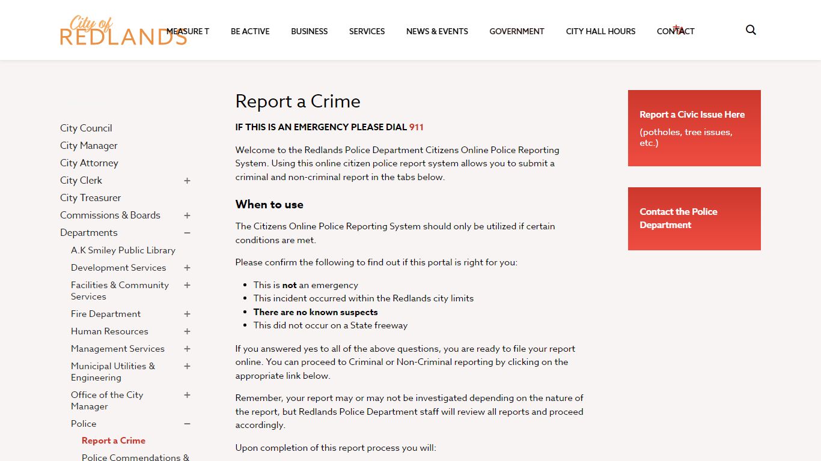Open the City Hall Hours menu
This screenshot has width=821, height=461.
pyautogui.click(x=600, y=31)
